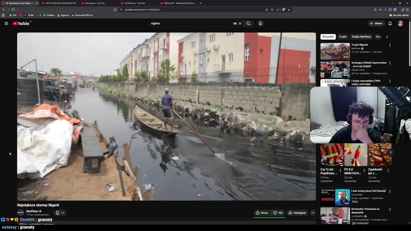The width and height of the screenshot is (411, 231).
Task: Open the Zagraj.my bookmark
Action: [x=63, y=15]
